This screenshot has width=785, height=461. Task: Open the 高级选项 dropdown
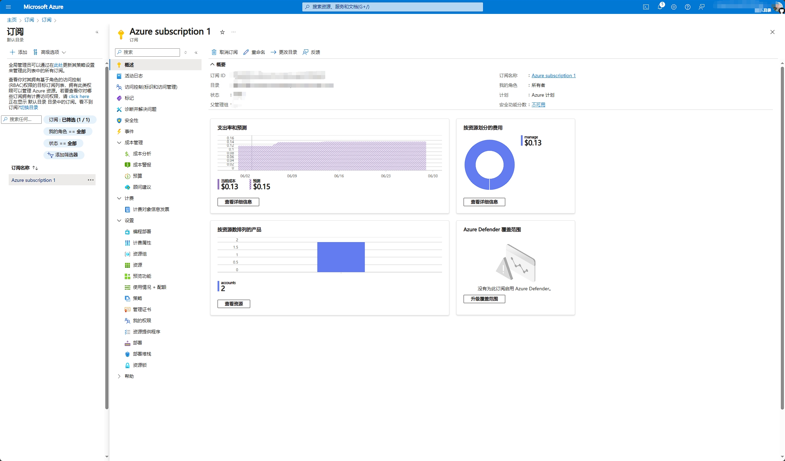(50, 52)
